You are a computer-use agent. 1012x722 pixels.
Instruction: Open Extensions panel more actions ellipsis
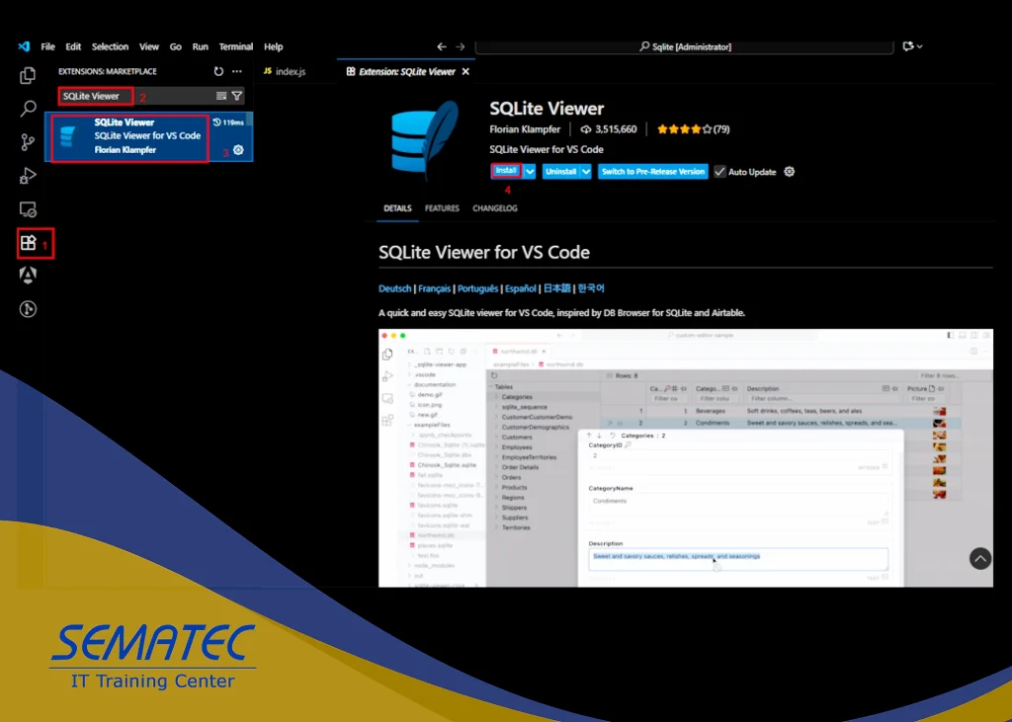pos(237,72)
